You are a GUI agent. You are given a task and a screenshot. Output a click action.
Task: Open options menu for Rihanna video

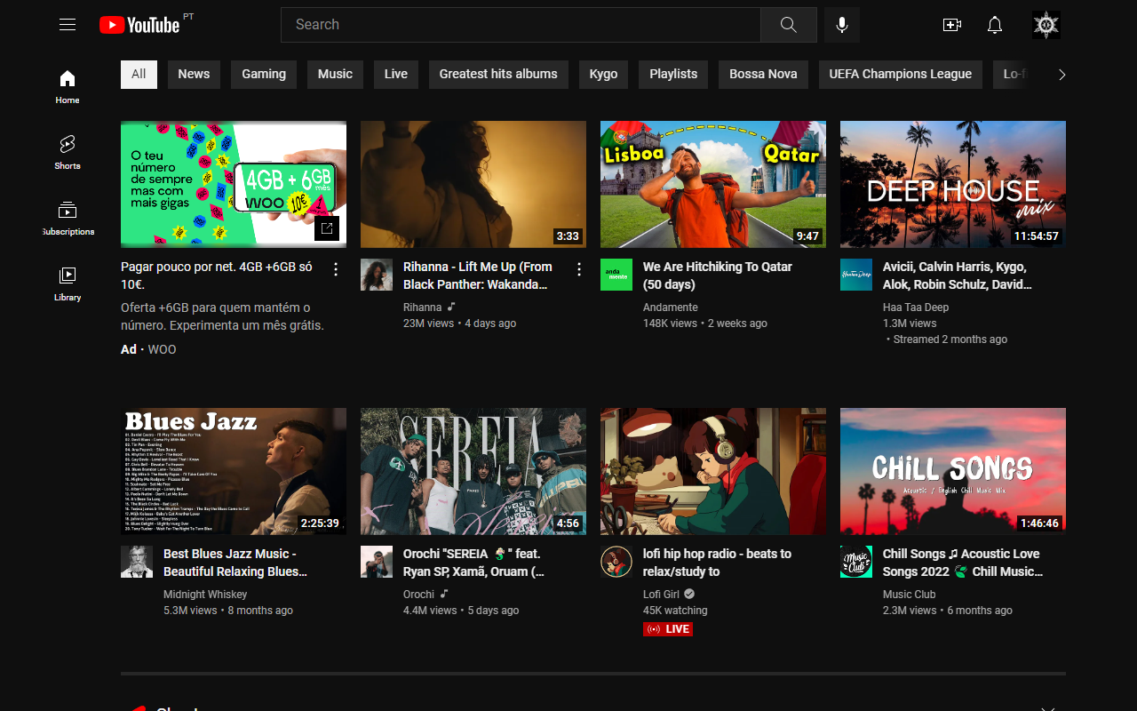click(579, 269)
